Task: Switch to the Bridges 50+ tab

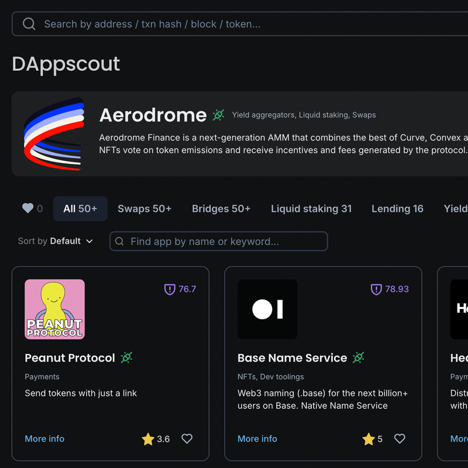Action: [x=221, y=209]
